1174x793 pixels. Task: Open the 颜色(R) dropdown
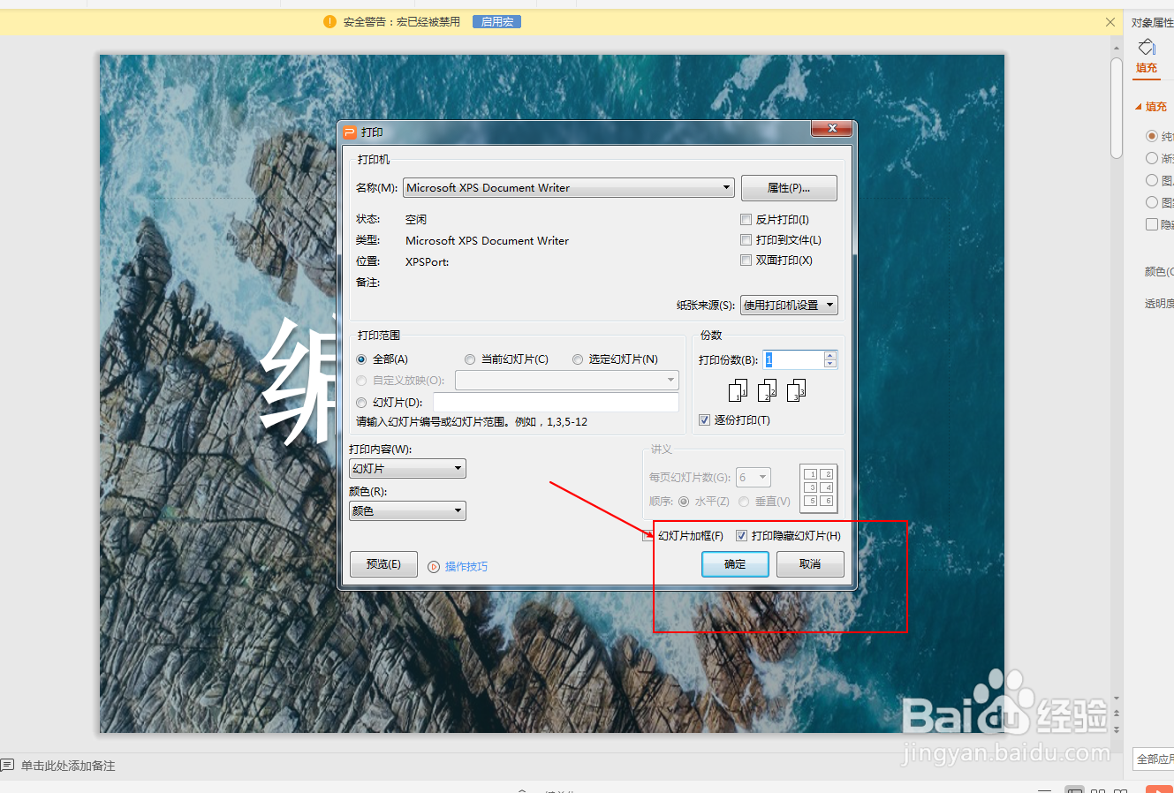click(407, 510)
